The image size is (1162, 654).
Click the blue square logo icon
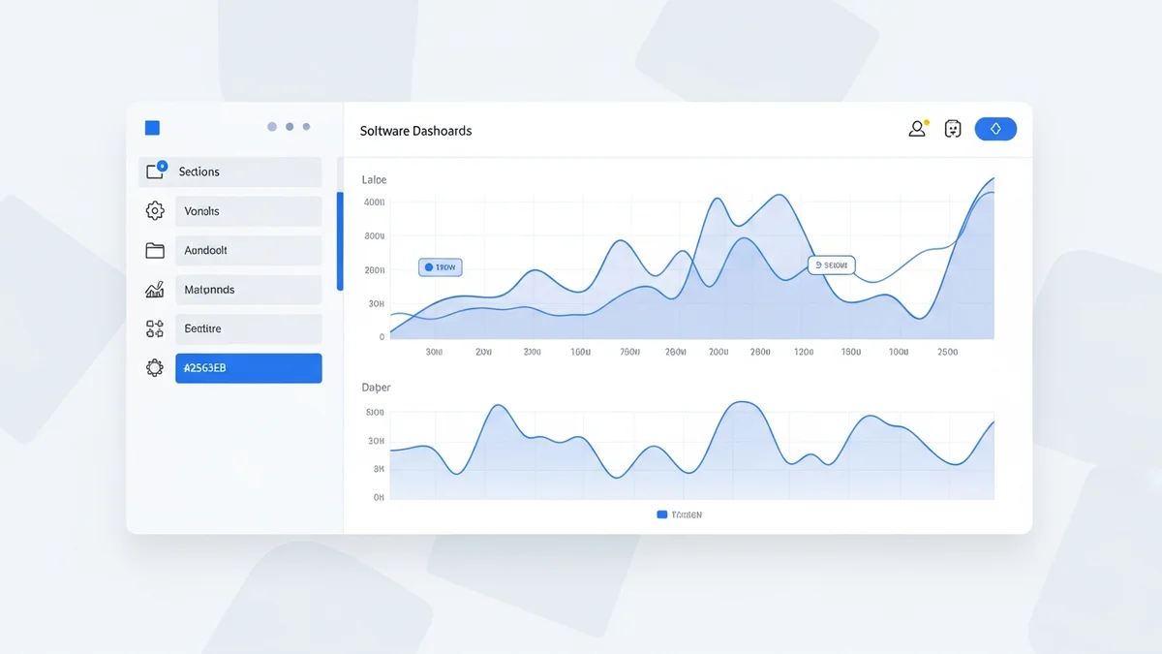[x=152, y=128]
